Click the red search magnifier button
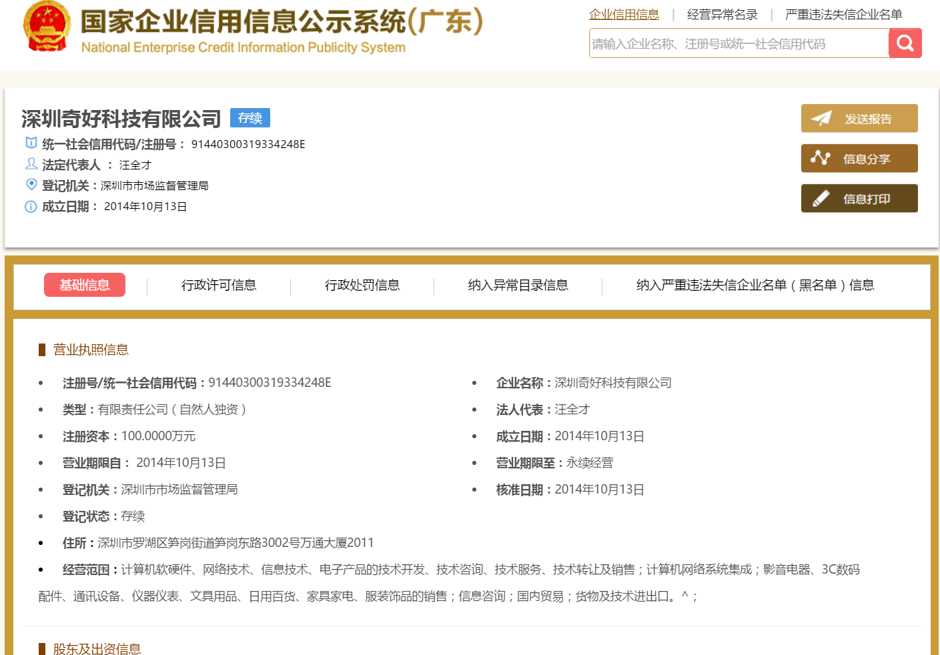Screen dimensions: 940x655 coord(905,43)
